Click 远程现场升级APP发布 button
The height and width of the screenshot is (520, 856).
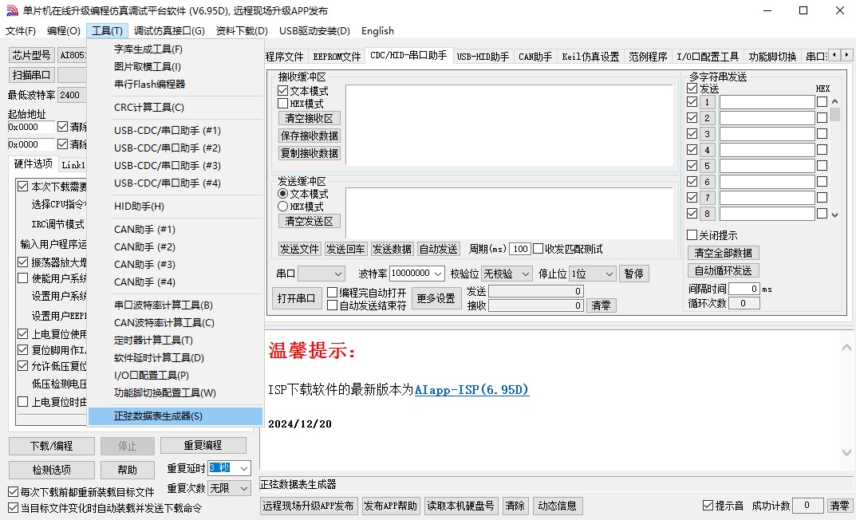[309, 506]
